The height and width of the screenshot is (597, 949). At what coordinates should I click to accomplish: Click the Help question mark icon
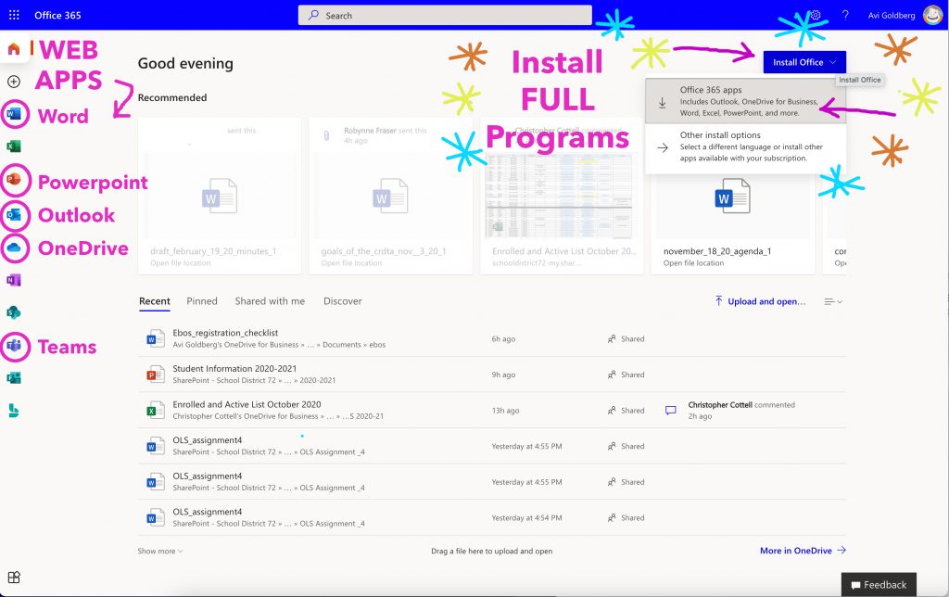coord(845,15)
